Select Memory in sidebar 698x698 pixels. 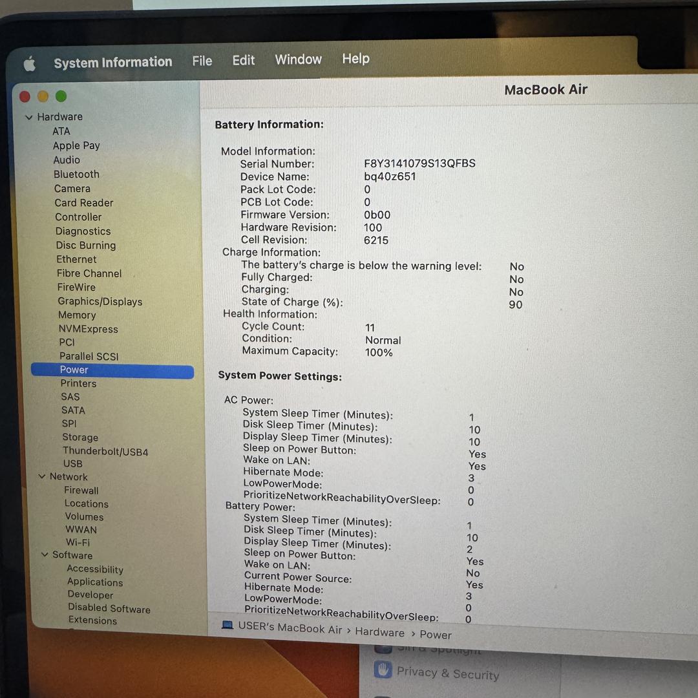[77, 315]
